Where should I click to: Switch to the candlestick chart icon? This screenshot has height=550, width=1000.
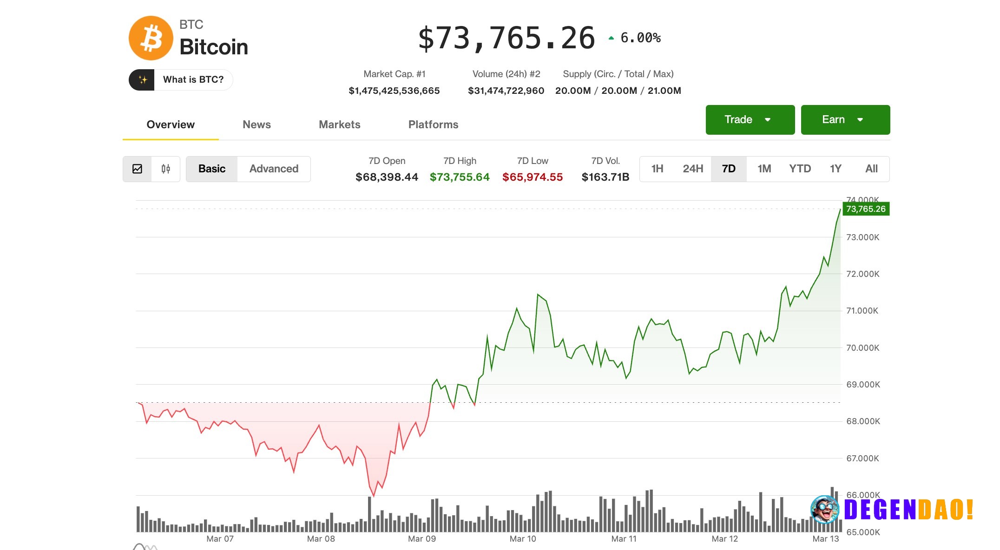(166, 169)
